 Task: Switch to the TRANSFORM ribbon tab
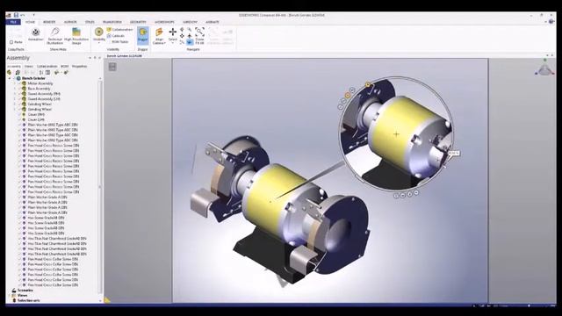point(112,22)
